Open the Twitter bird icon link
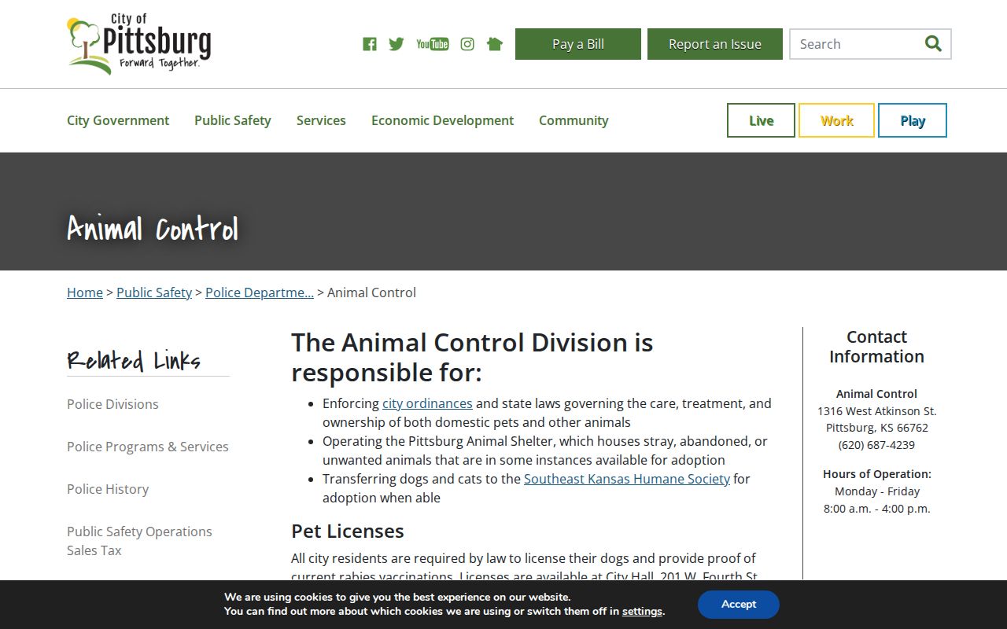The image size is (1007, 629). 397,44
